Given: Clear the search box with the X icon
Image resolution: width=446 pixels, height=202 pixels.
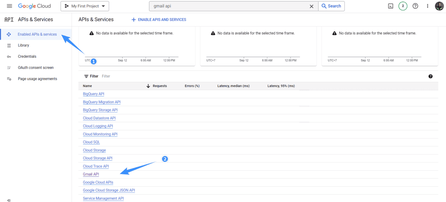Looking at the screenshot, I should pyautogui.click(x=311, y=6).
